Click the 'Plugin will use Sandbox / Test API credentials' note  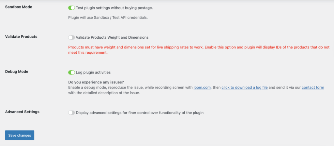click(108, 18)
